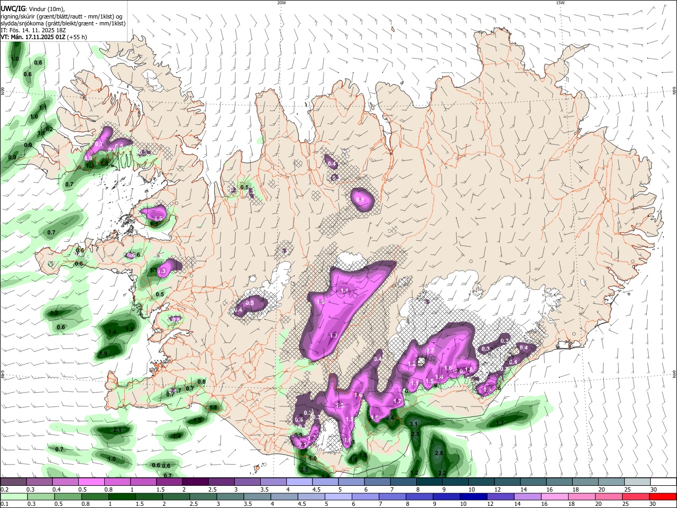The width and height of the screenshot is (677, 508).
Task: Pick darkest purple snow swatch between 2 and 2.5
Action: click(195, 482)
